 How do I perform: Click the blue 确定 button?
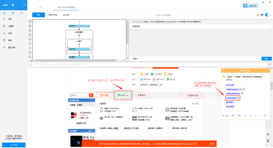point(266,59)
